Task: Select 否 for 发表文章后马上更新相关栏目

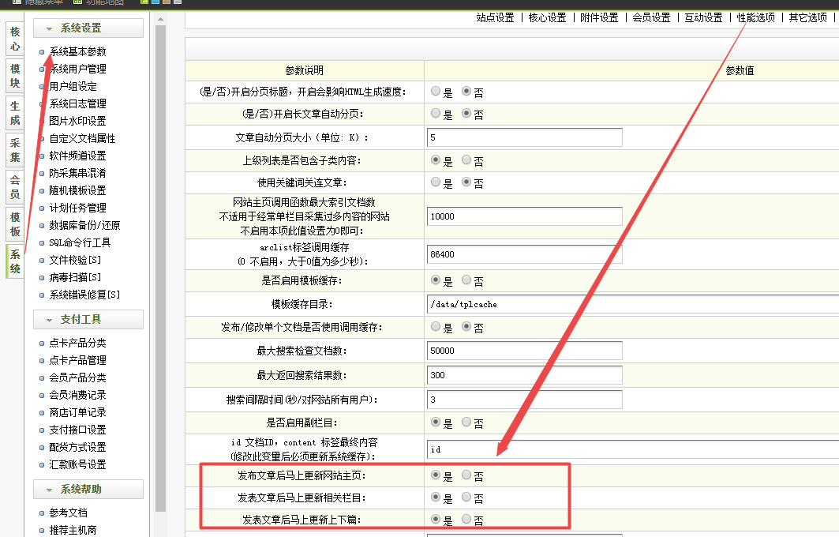Action: [x=466, y=498]
